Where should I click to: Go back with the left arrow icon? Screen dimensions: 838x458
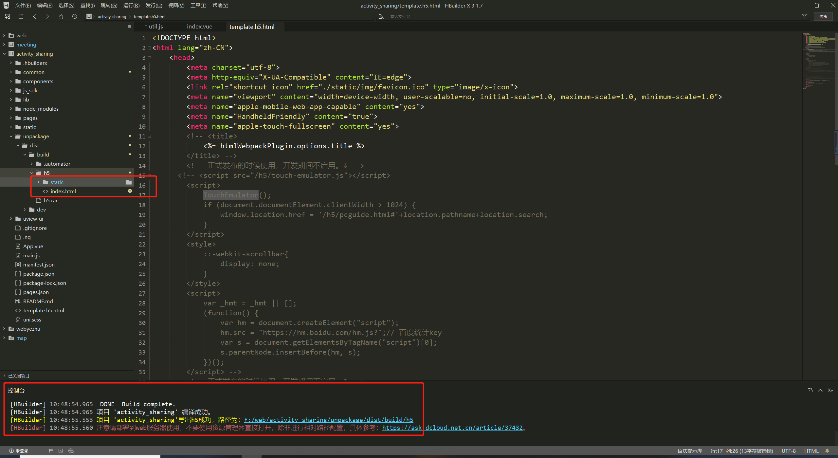coord(34,16)
